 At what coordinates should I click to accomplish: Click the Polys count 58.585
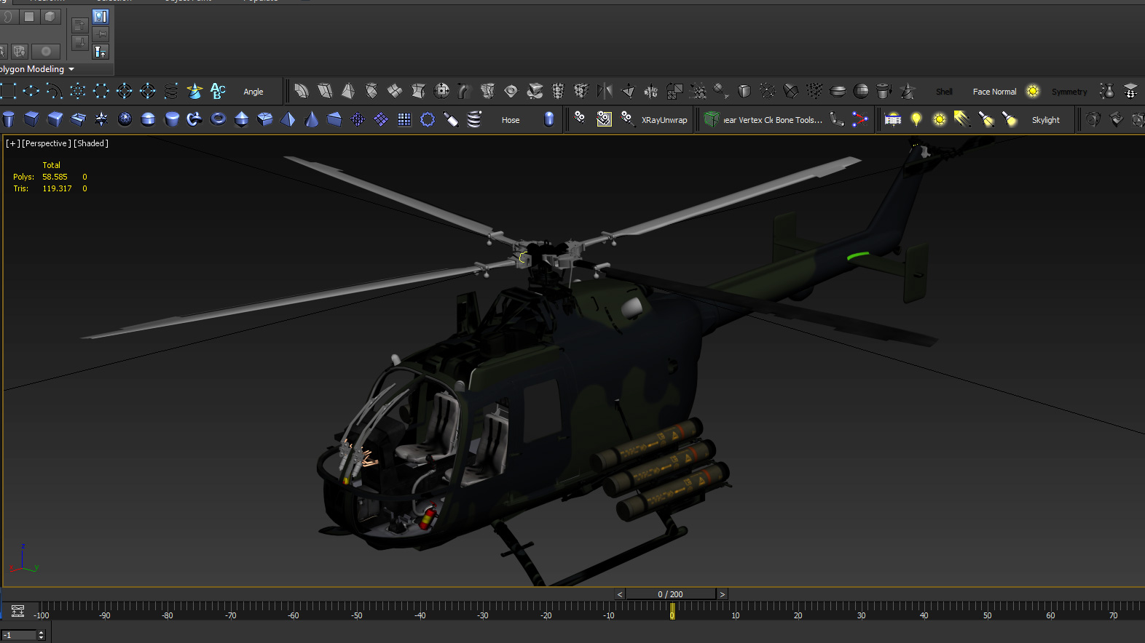tap(55, 177)
